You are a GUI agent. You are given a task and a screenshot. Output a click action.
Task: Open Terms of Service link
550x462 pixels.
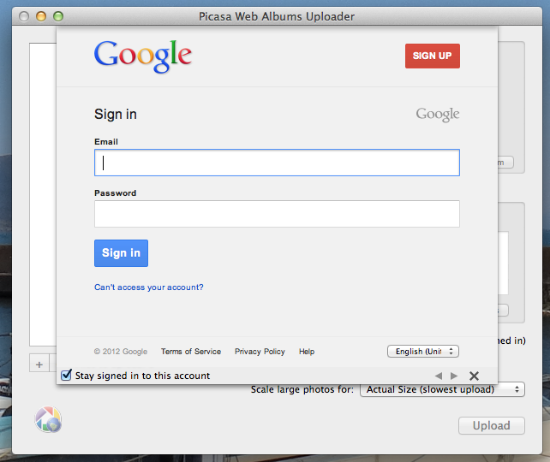(x=191, y=352)
